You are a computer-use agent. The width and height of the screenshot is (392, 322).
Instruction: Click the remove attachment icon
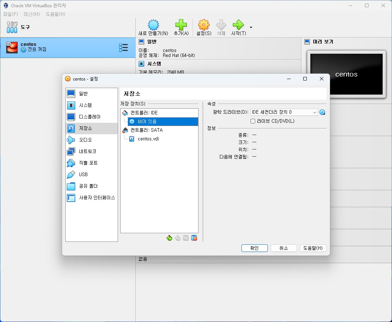point(194,238)
